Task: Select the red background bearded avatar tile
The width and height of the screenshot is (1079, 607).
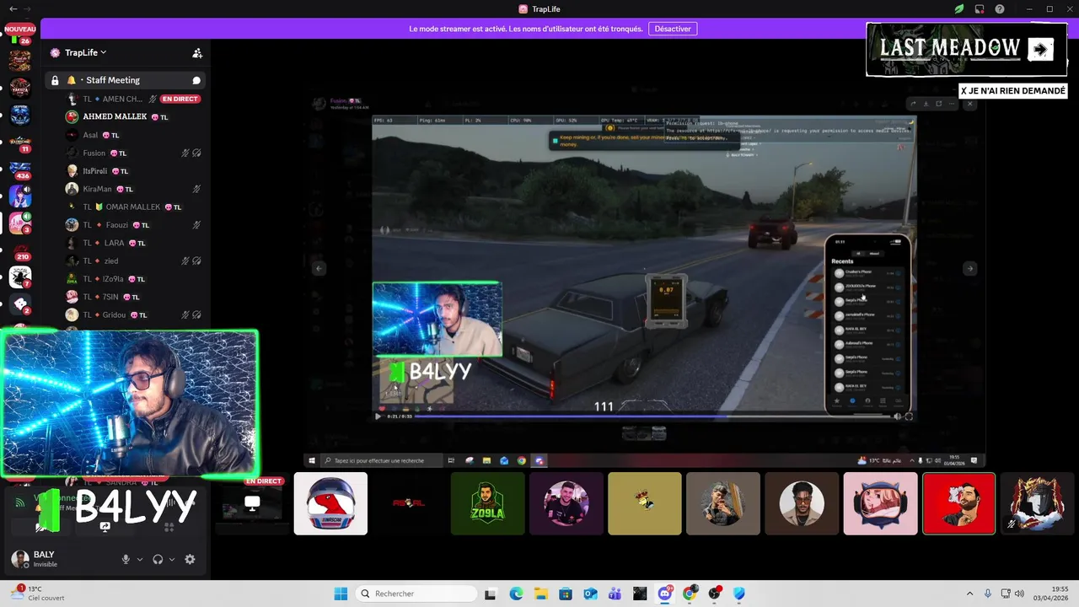Action: (958, 503)
